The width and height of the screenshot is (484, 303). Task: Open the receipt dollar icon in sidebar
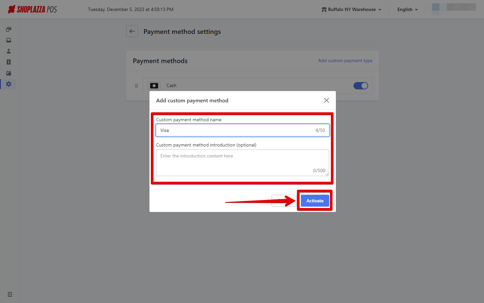9,62
